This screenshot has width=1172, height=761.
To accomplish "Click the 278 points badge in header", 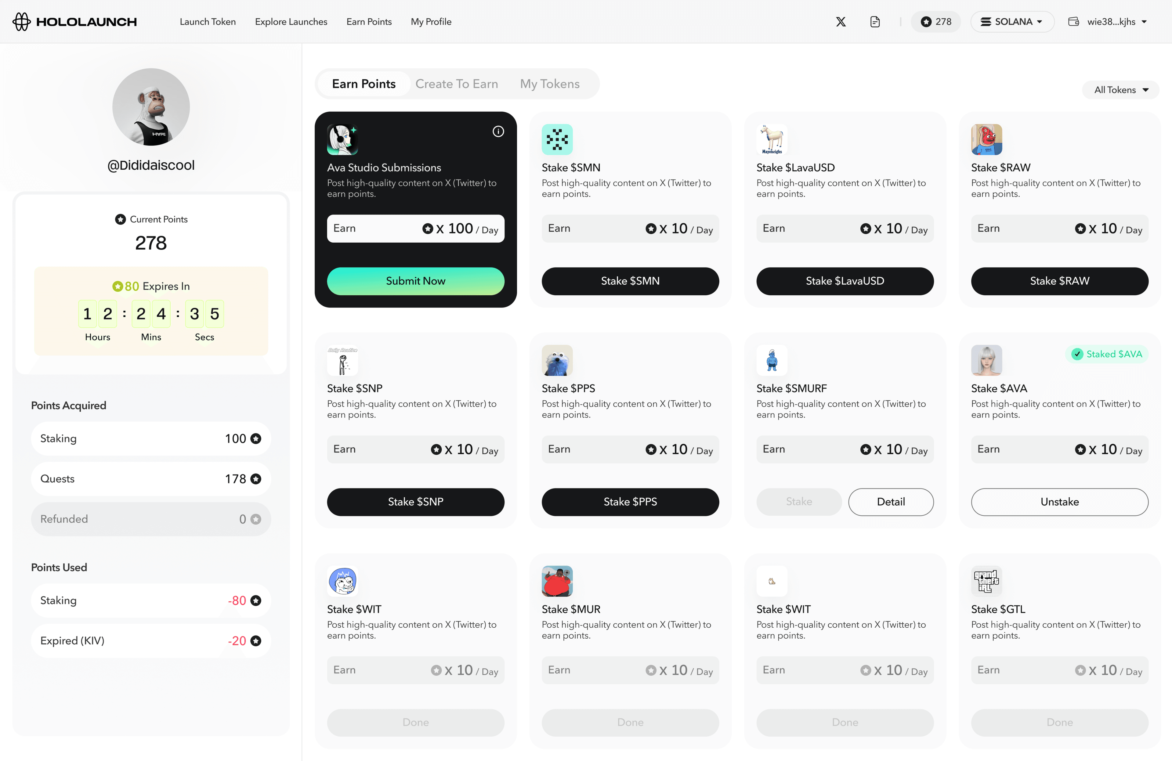I will tap(936, 22).
